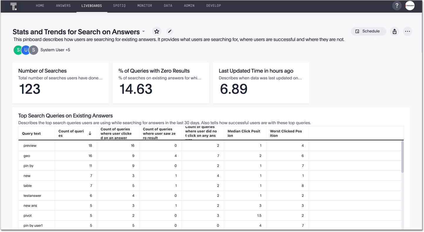Click the share icon next to Schedule
Image resolution: width=424 pixels, height=232 pixels.
pos(394,31)
